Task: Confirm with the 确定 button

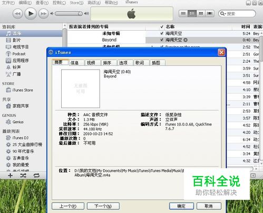Action: 181,206
